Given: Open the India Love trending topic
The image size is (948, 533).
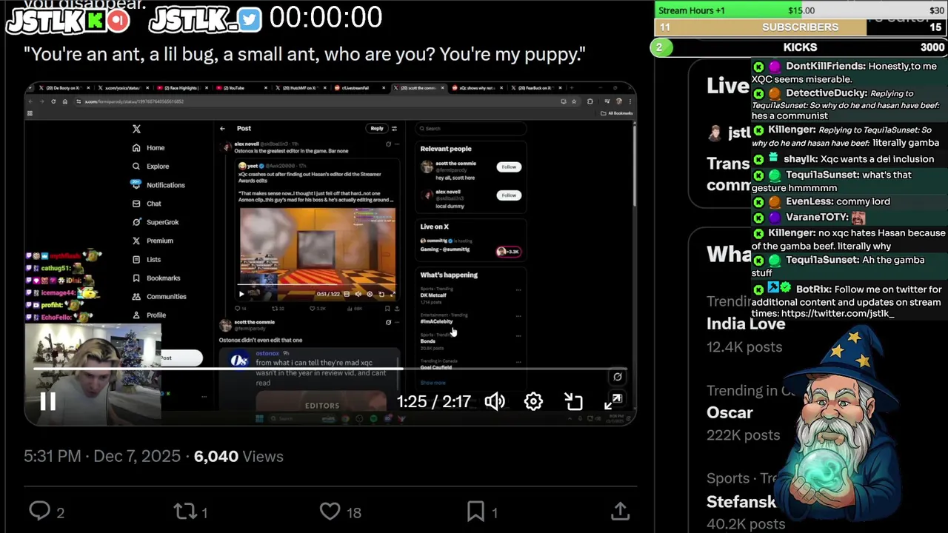Looking at the screenshot, I should 746,324.
